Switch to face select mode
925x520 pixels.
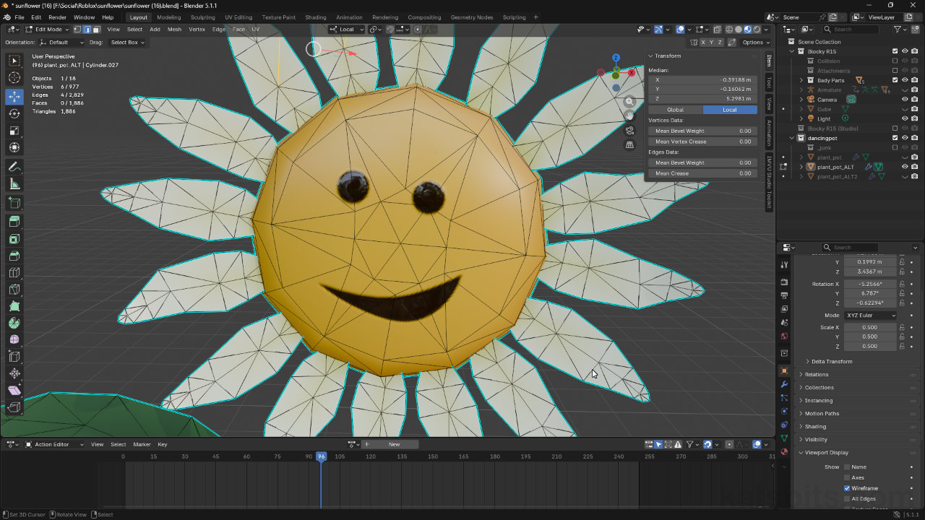(x=95, y=30)
